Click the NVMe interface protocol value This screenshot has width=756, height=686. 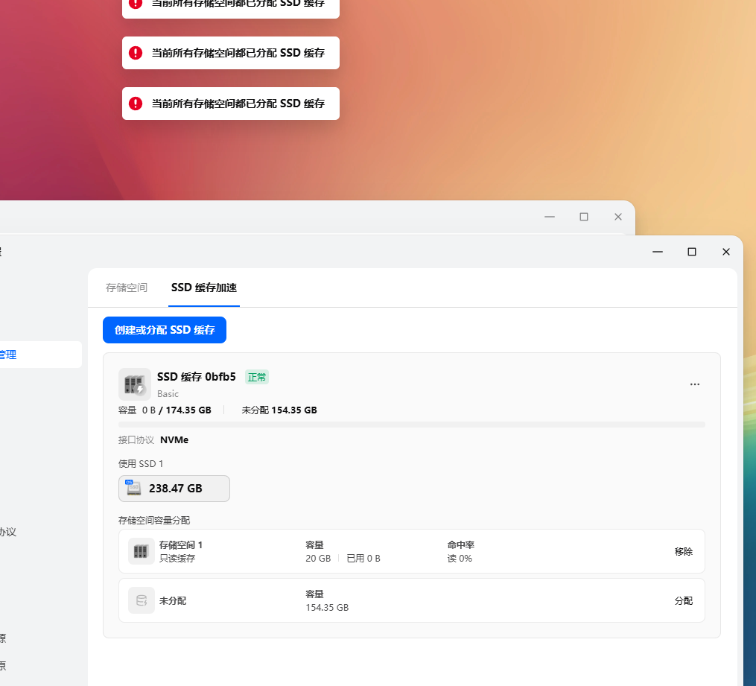coord(174,439)
